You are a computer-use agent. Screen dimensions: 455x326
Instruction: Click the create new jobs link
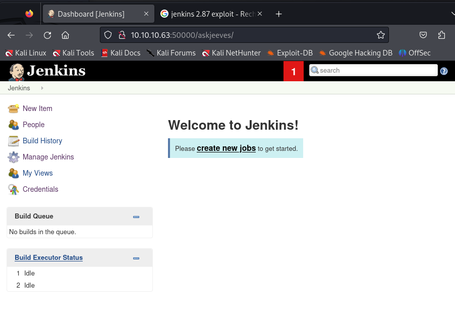click(x=226, y=148)
